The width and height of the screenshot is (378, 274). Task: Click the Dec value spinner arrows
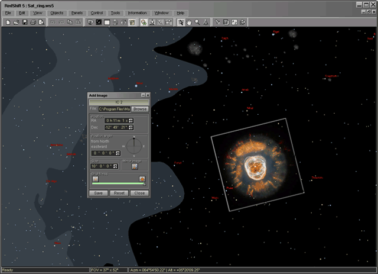(131, 127)
